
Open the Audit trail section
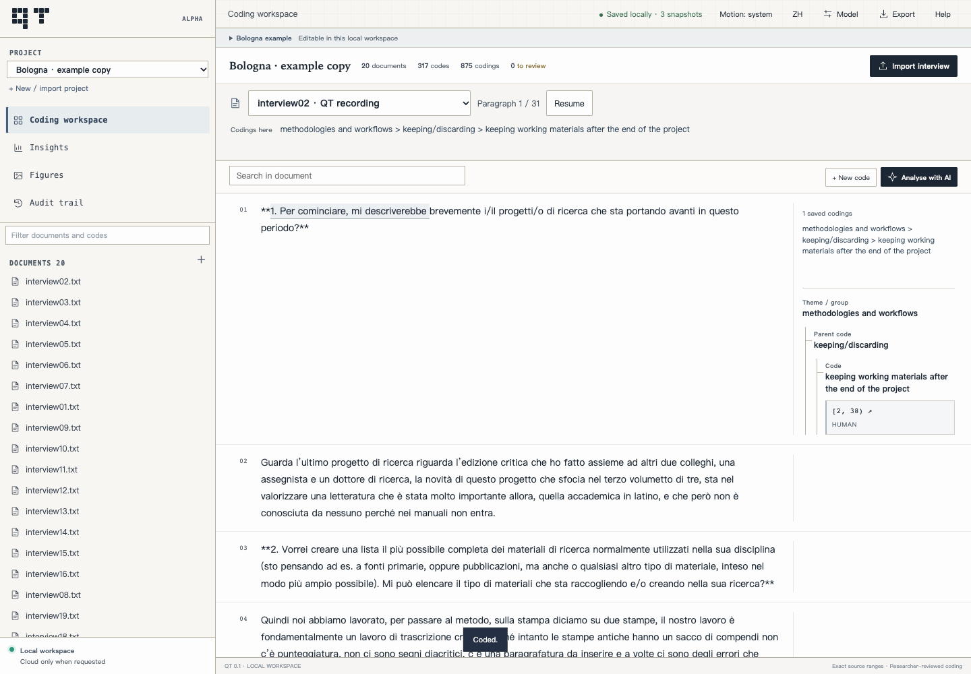[108, 203]
